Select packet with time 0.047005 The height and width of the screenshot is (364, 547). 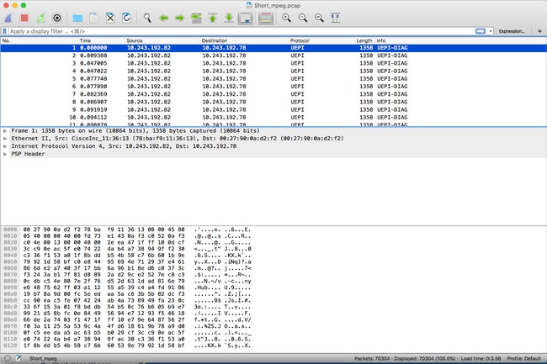(273, 63)
